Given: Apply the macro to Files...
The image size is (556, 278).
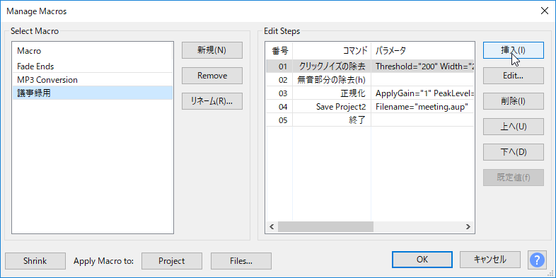Looking at the screenshot, I should tap(241, 261).
